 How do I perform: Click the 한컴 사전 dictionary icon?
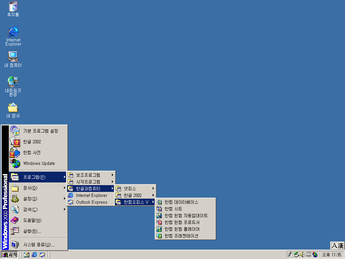(15, 152)
